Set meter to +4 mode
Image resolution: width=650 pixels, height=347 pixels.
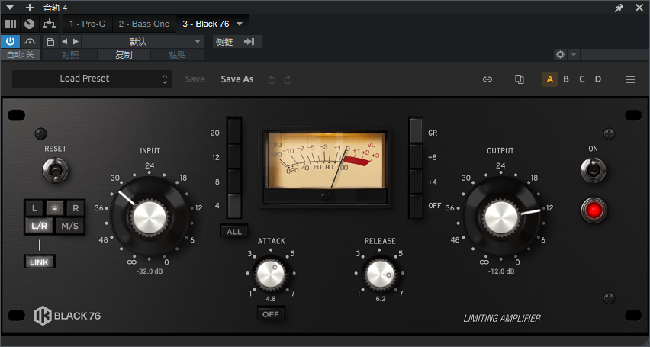(x=416, y=182)
